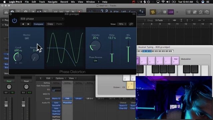Open the Mix menu
This screenshot has width=213, height=120.
pyautogui.click(x=73, y=2)
